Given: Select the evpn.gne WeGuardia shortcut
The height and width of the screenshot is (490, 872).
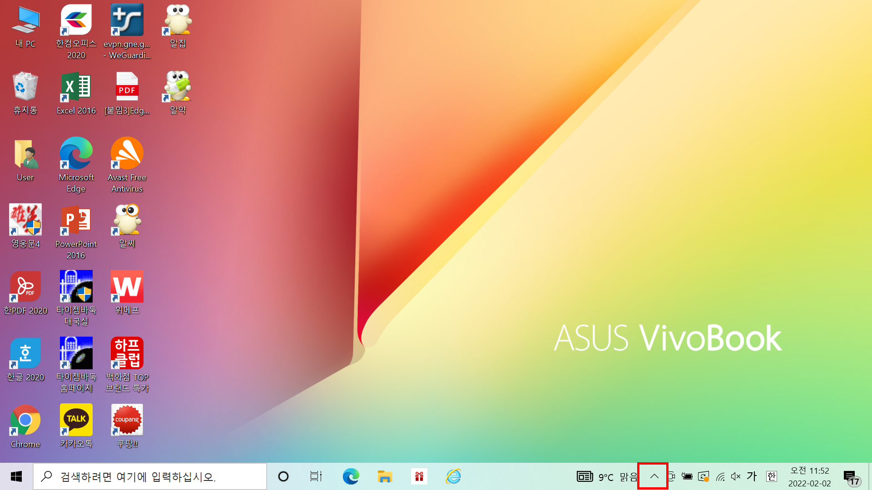Looking at the screenshot, I should tap(127, 32).
